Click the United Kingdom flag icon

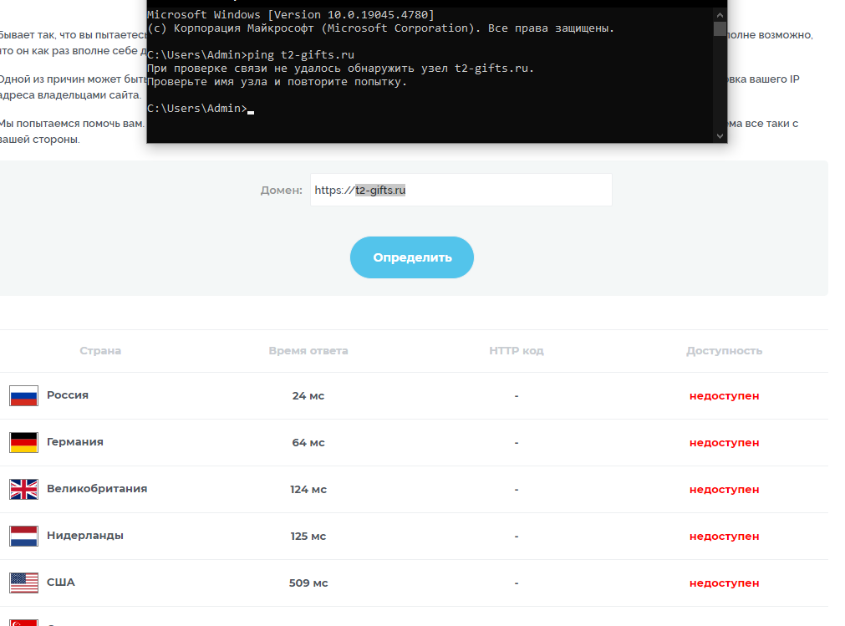[x=23, y=489]
